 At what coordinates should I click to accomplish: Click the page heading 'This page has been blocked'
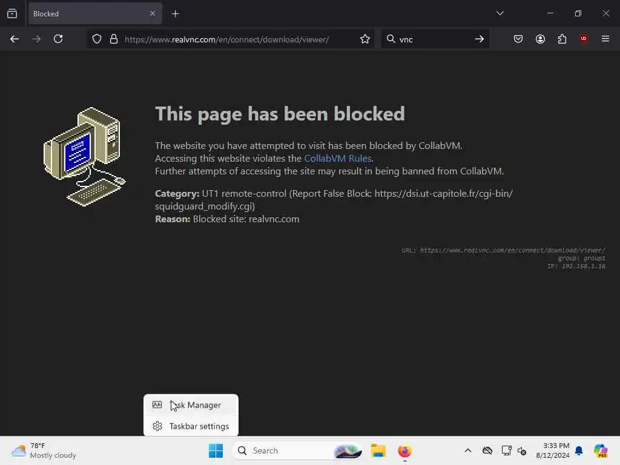(x=280, y=114)
